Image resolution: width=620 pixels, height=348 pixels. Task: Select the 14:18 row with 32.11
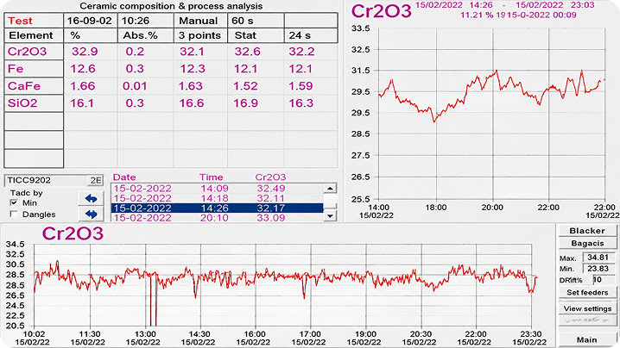pos(218,198)
